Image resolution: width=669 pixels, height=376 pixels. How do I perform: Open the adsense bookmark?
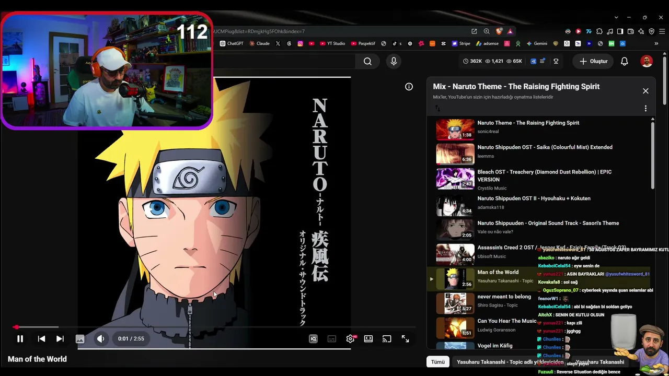487,43
